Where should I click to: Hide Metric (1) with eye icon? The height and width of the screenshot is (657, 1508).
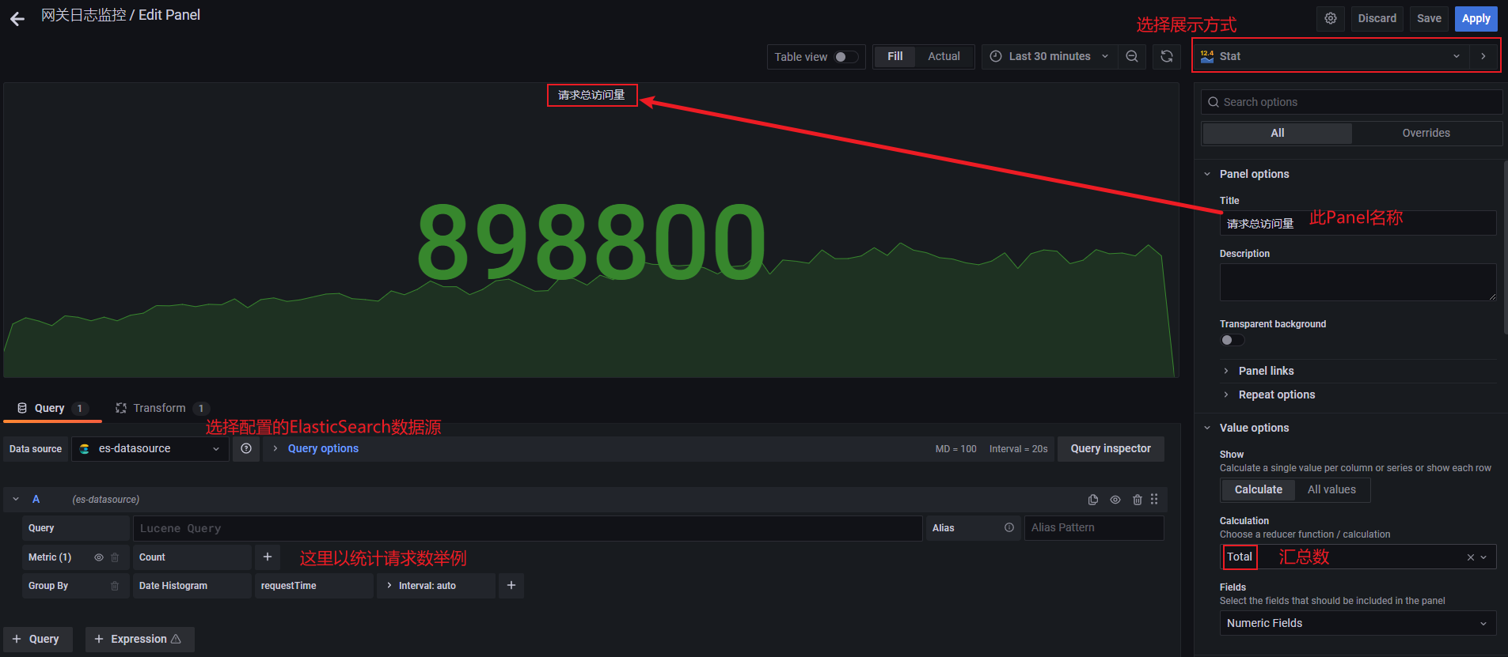99,557
